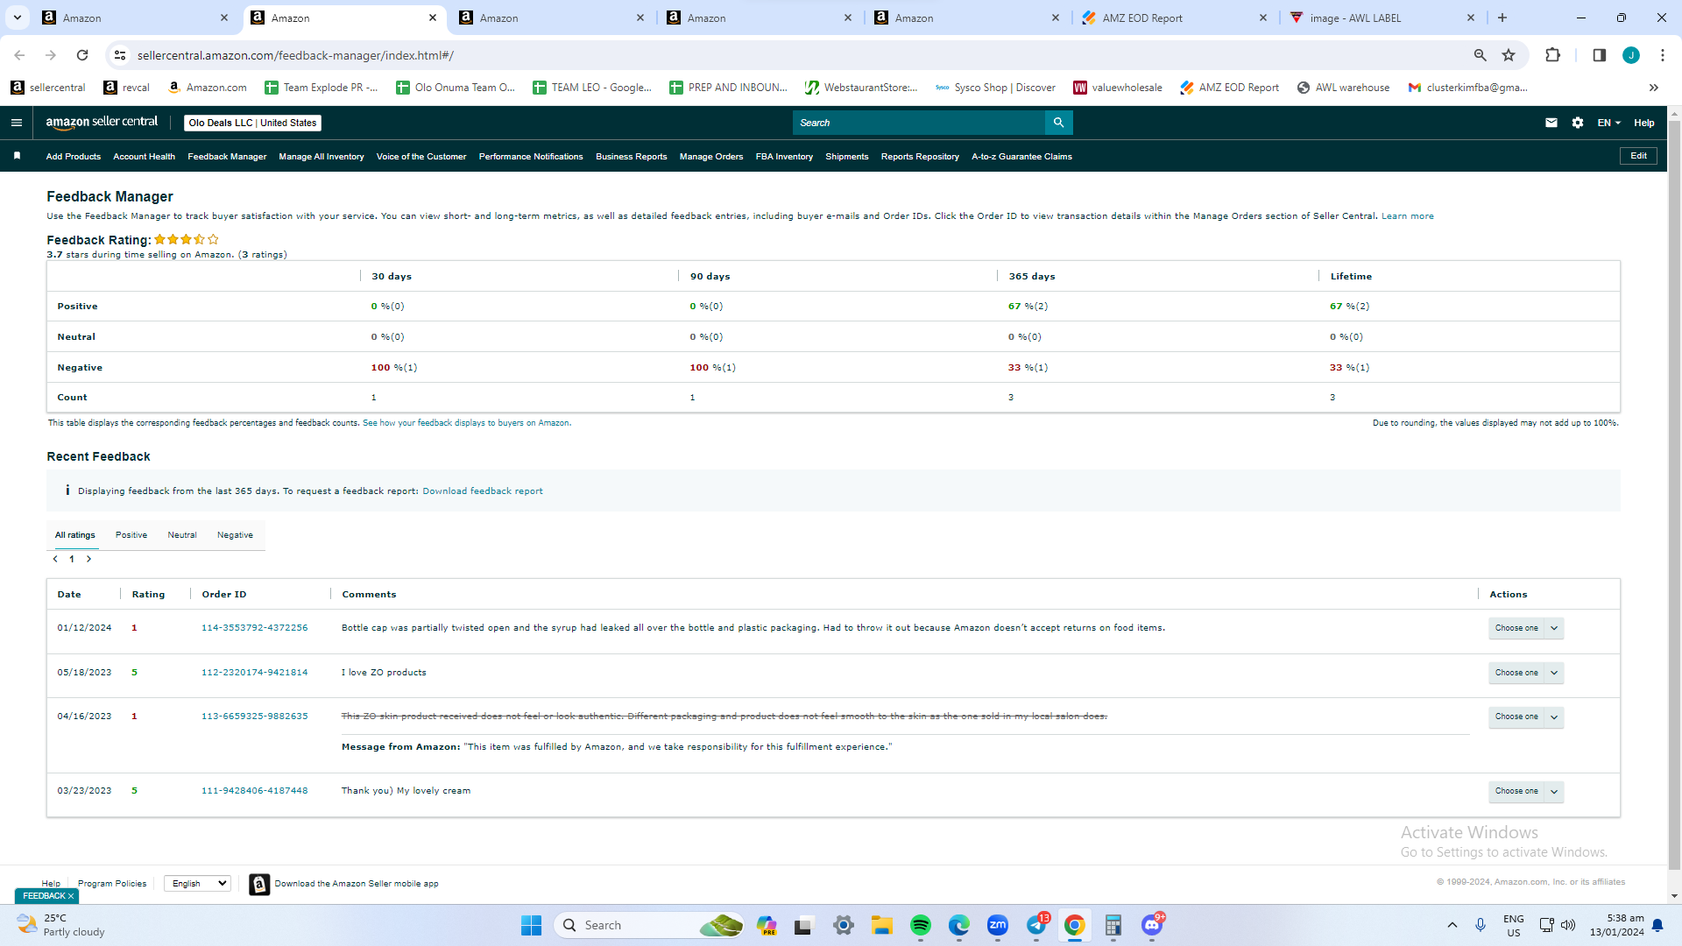Screen dimensions: 1682x946
Task: Open Choose one dropdown for 05/18/2023 feedback
Action: (x=1525, y=673)
